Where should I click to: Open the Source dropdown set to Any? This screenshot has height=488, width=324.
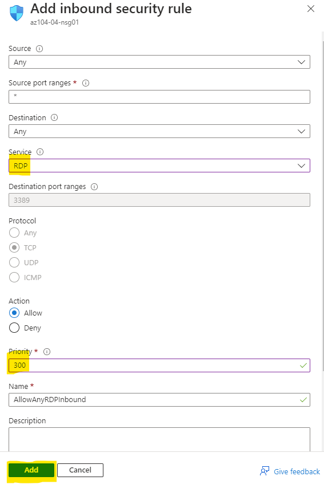[159, 62]
